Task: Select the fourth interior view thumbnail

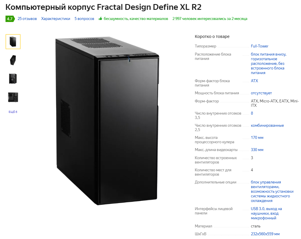Action: point(13,97)
